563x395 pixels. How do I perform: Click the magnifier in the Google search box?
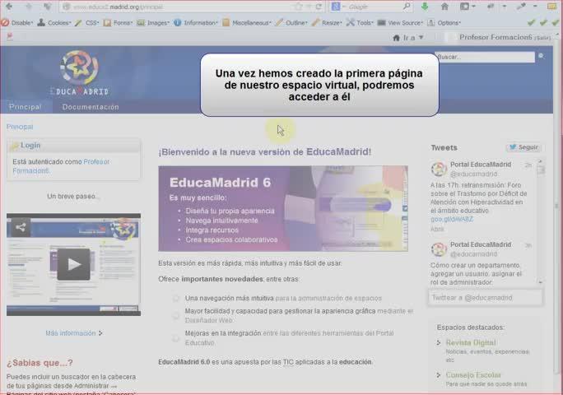pos(407,7)
